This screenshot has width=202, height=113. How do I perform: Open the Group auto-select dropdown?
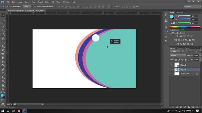27,7
